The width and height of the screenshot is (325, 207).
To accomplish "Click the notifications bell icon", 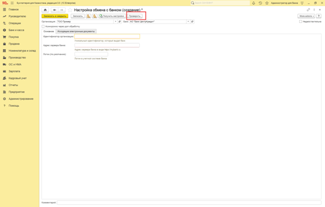I will coord(253,3).
